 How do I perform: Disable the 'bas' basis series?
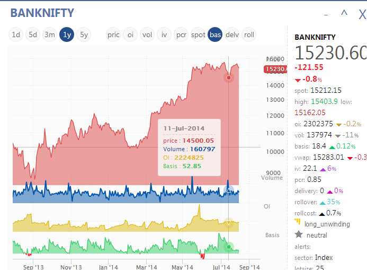[215, 35]
